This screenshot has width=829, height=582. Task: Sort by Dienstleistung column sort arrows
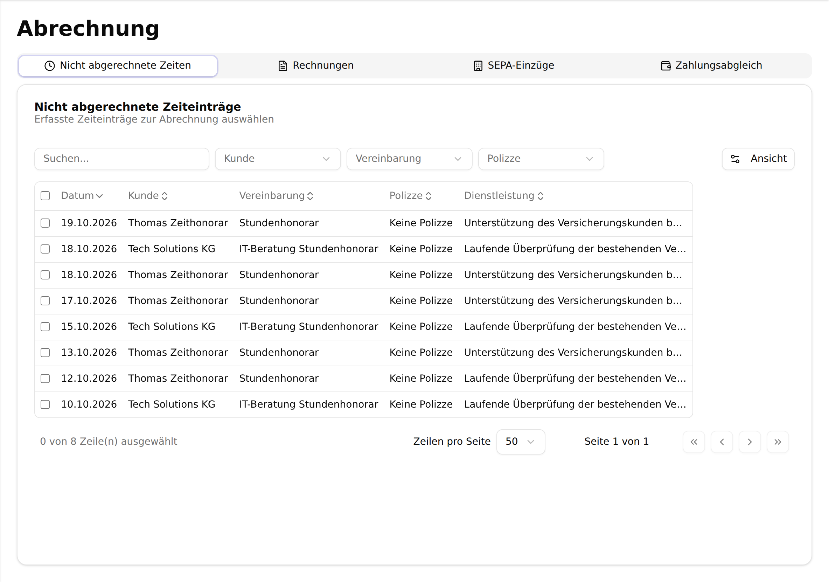point(541,196)
